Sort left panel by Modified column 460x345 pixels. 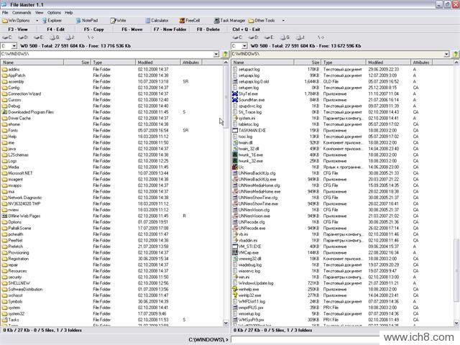[x=158, y=63]
